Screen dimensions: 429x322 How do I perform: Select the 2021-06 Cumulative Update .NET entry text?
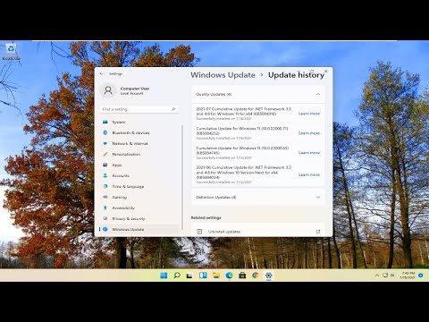244,173
